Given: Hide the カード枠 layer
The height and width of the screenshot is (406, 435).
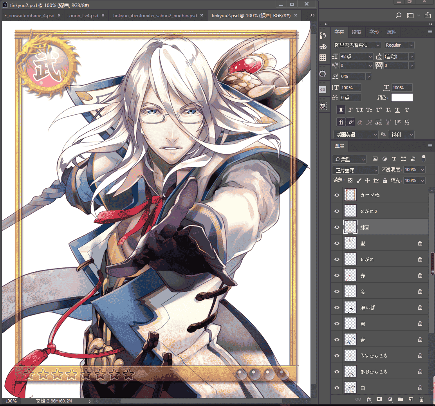Looking at the screenshot, I should [x=337, y=195].
